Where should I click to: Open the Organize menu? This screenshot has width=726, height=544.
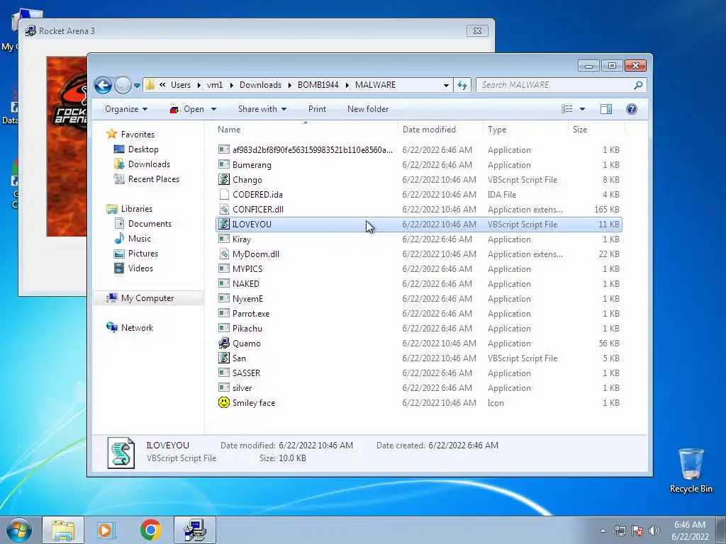click(x=126, y=109)
